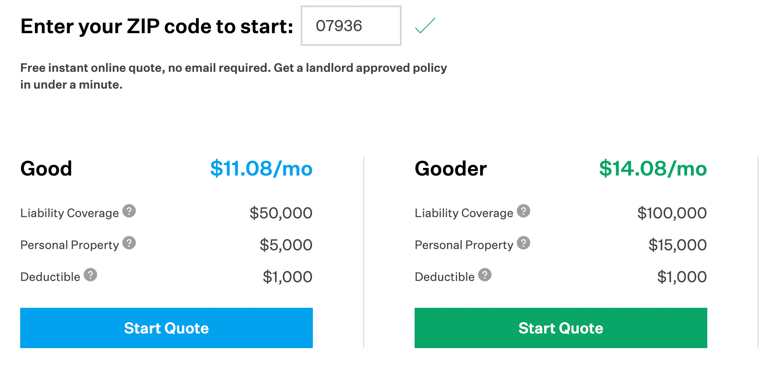Open Personal Property help on Gooder plan

coord(524,243)
